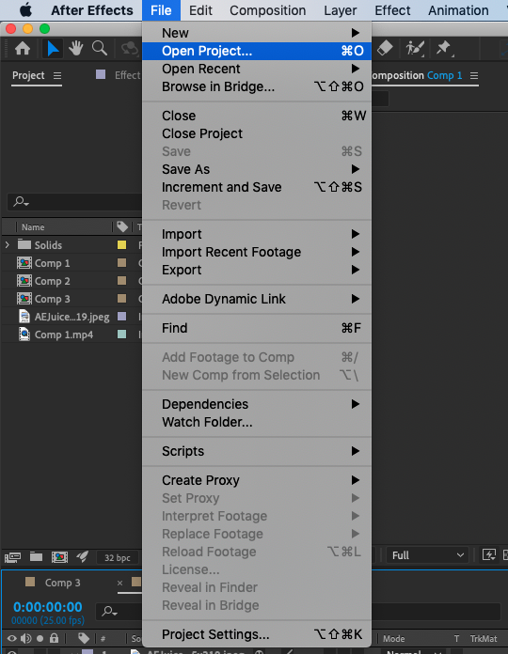Click the 32 bpc color depth button
The width and height of the screenshot is (508, 654).
pyautogui.click(x=118, y=557)
